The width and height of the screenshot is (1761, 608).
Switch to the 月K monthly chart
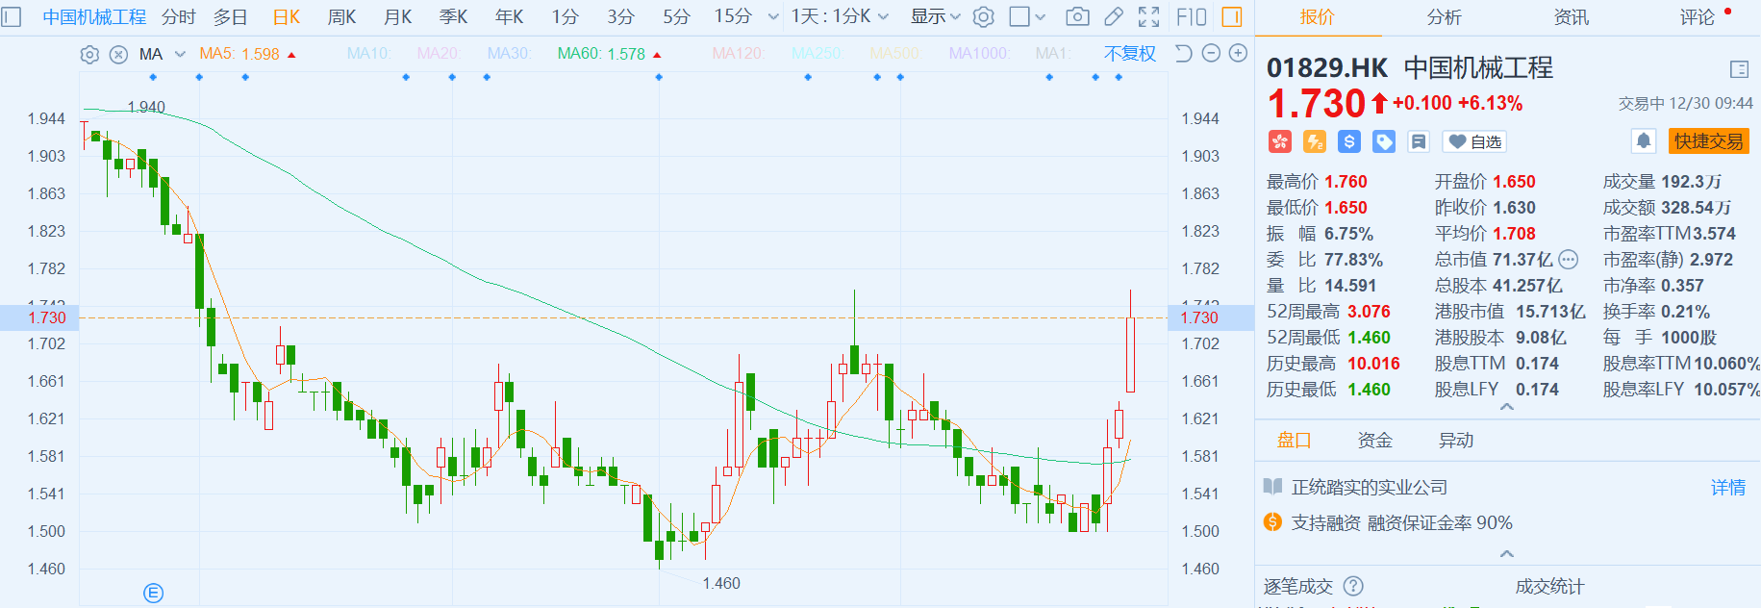398,17
